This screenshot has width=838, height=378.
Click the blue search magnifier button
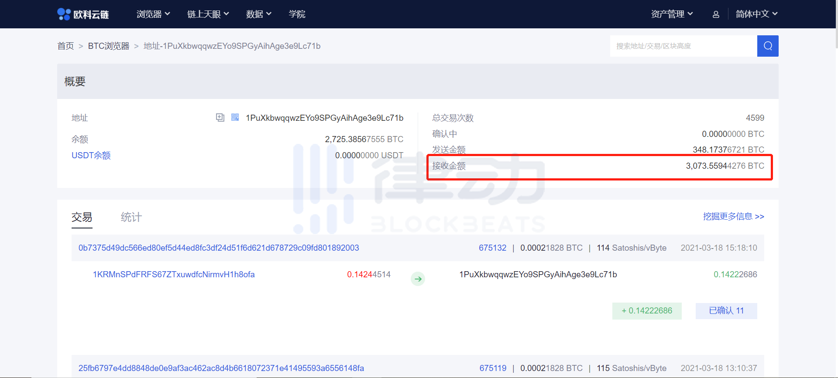tap(768, 46)
